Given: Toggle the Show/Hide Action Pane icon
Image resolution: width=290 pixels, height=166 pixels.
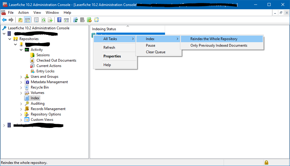Looking at the screenshot, I should 66,20.
